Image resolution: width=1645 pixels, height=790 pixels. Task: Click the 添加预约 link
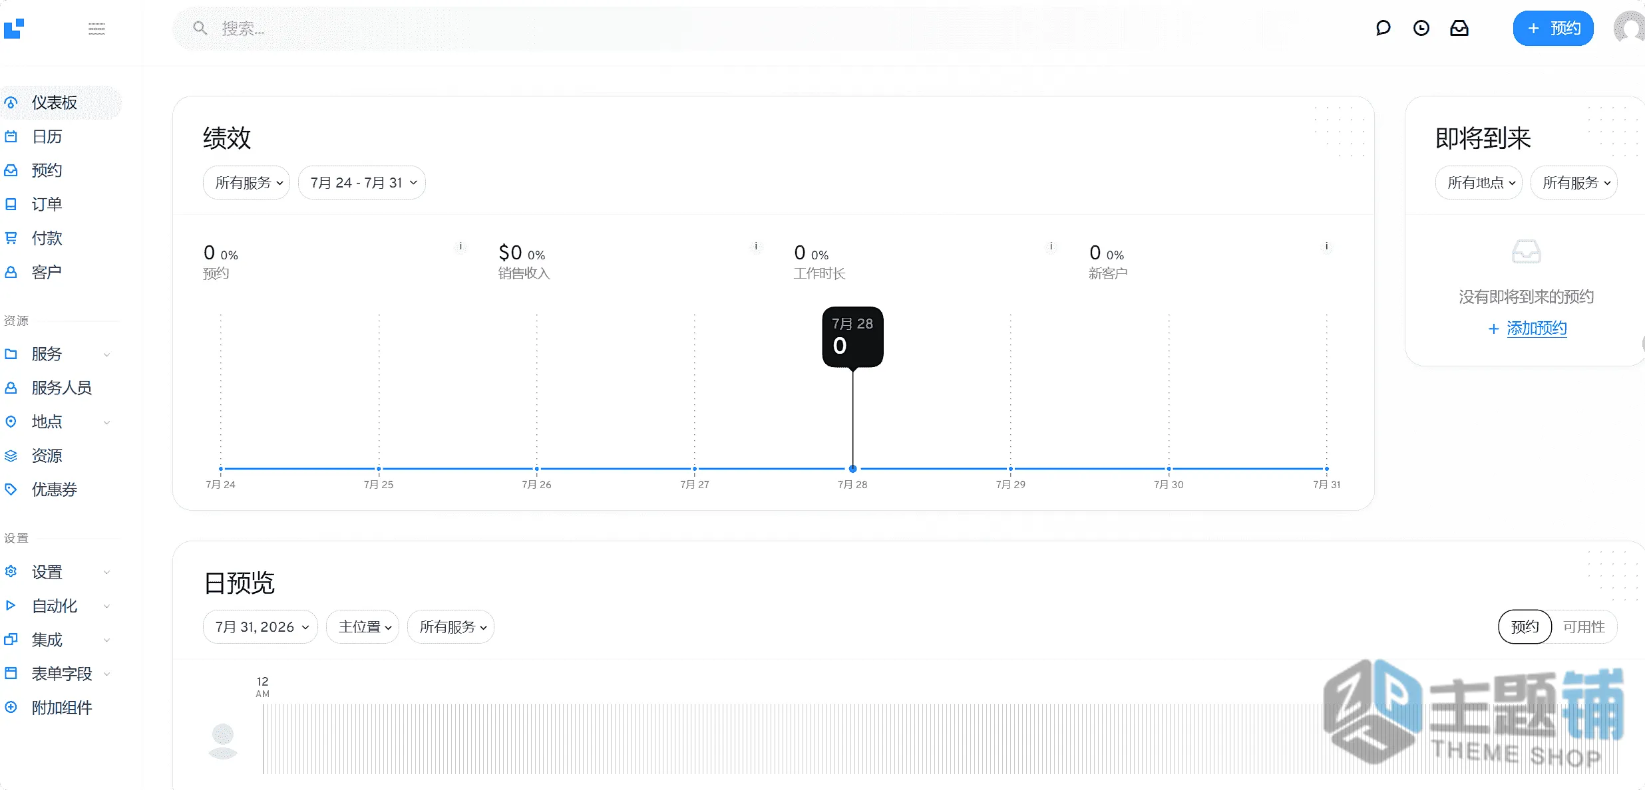click(x=1536, y=328)
